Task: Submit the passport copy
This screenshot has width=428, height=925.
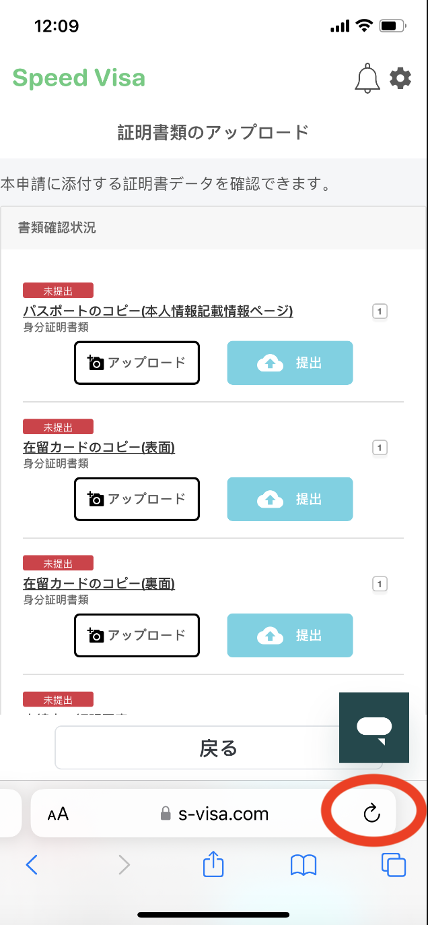Action: coord(290,363)
